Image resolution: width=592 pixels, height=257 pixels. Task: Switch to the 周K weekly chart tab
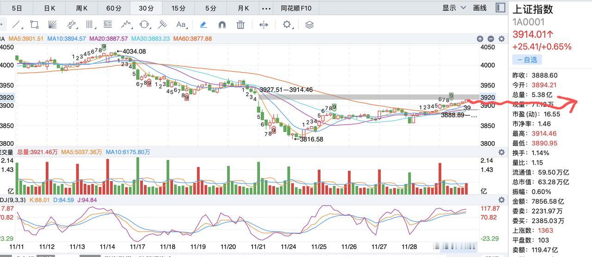81,8
